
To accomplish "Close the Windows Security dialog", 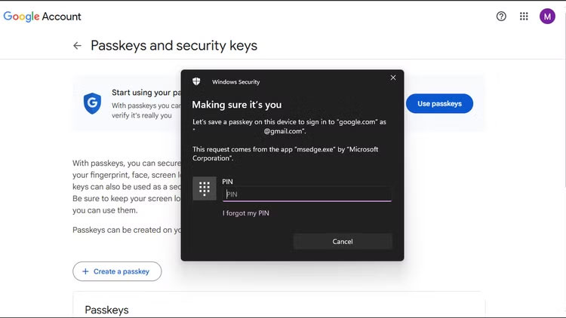I will click(392, 78).
